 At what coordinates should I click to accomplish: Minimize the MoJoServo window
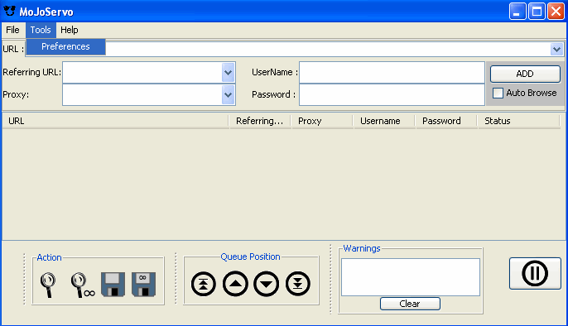[x=517, y=12]
